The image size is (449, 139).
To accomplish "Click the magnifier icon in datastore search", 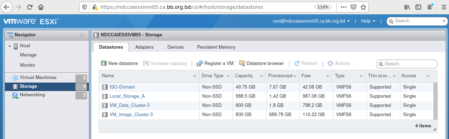I will [381, 64].
